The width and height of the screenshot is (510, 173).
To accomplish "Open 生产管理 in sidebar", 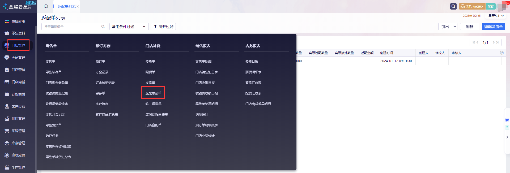I will [18, 167].
